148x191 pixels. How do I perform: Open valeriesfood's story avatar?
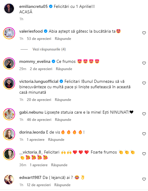point(9,33)
